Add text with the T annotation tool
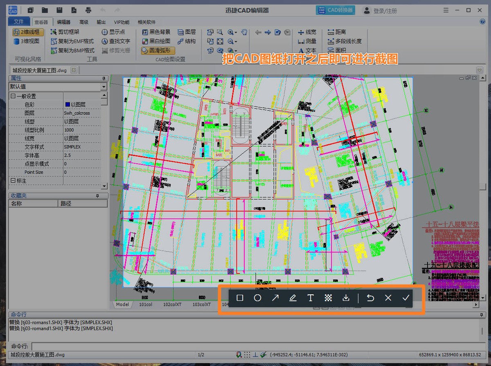491x366 pixels. tap(311, 298)
